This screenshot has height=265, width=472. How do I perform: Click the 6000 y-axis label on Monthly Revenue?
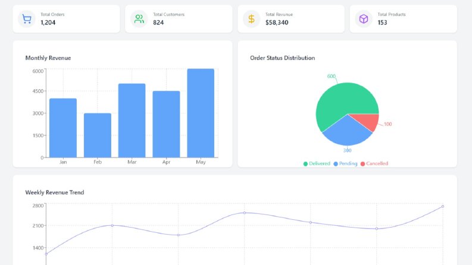(x=38, y=71)
